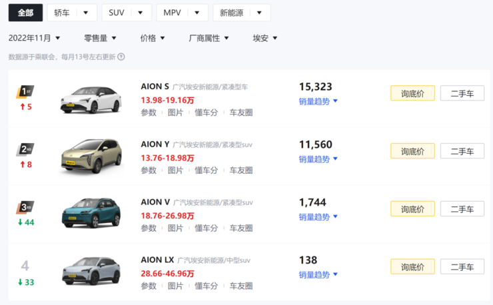Click the first-place rank badge

(x=25, y=91)
